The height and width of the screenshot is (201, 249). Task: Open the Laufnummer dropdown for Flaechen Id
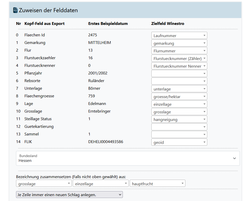[x=179, y=36]
